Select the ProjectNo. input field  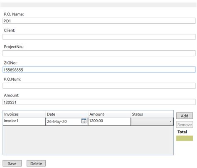point(99,53)
